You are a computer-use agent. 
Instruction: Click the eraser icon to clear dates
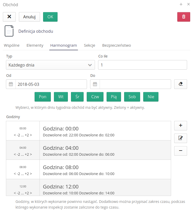tap(180, 84)
